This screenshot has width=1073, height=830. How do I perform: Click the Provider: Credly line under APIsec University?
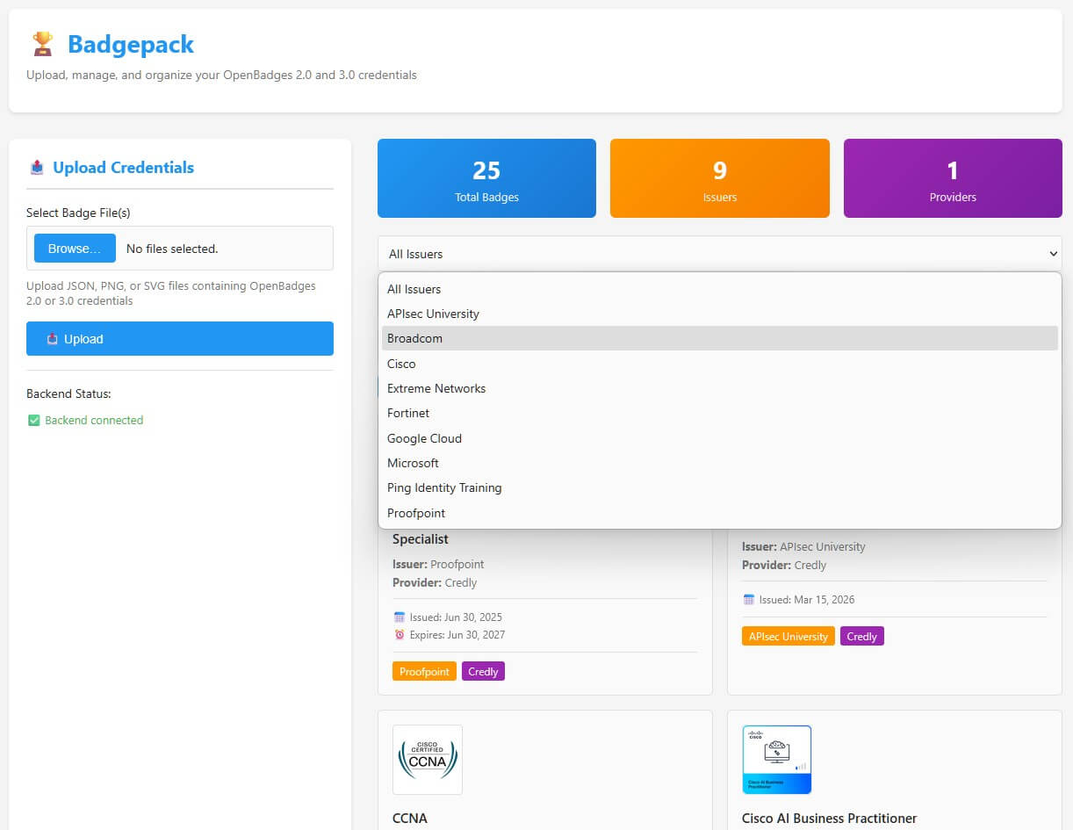pyautogui.click(x=784, y=565)
